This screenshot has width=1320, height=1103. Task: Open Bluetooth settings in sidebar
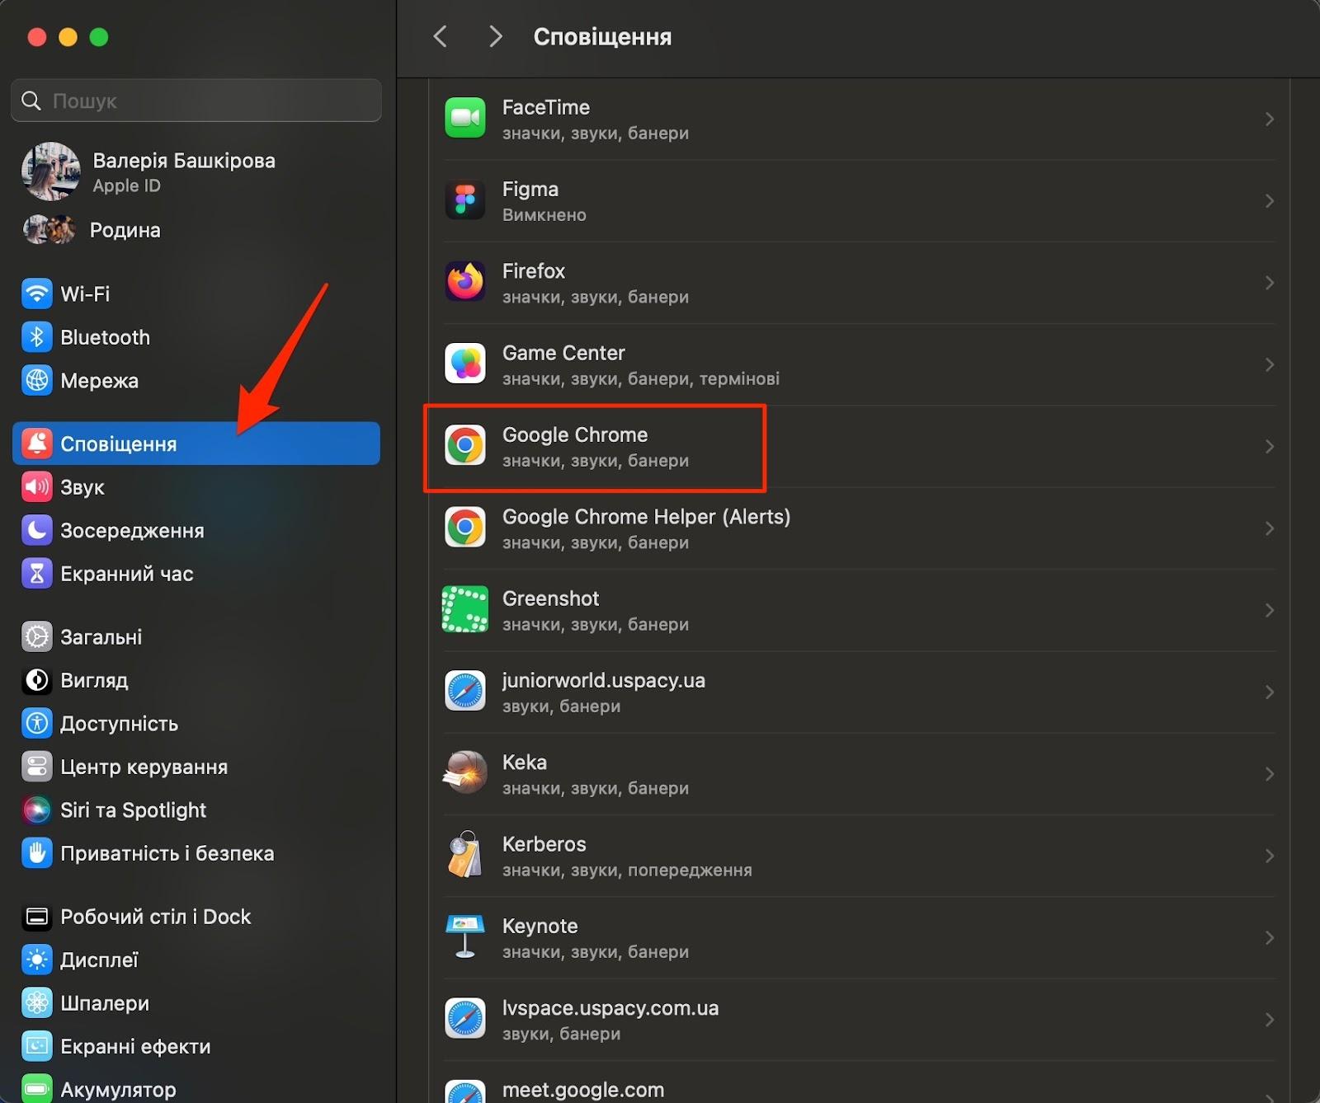point(105,337)
